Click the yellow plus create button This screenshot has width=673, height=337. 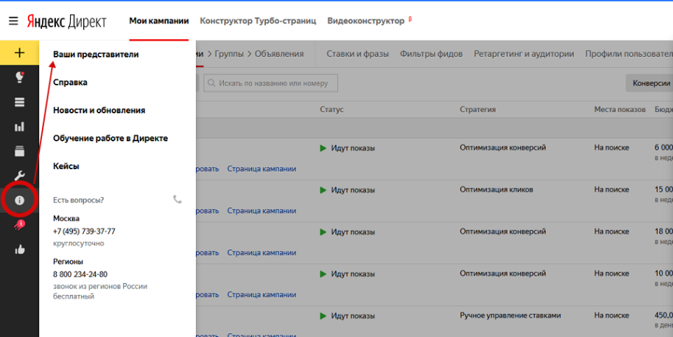coord(19,53)
